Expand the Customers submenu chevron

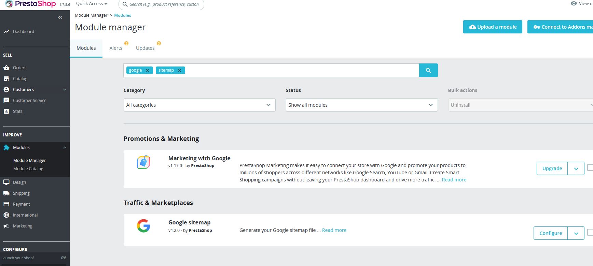(x=65, y=89)
